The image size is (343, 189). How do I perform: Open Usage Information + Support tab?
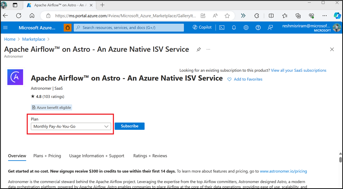pos(97,156)
